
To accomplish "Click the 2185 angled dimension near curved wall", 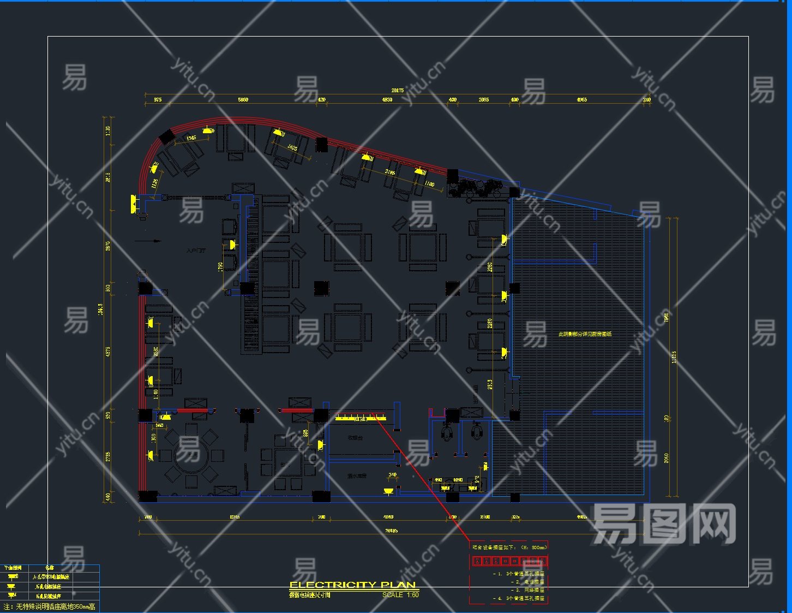I will click(x=390, y=172).
